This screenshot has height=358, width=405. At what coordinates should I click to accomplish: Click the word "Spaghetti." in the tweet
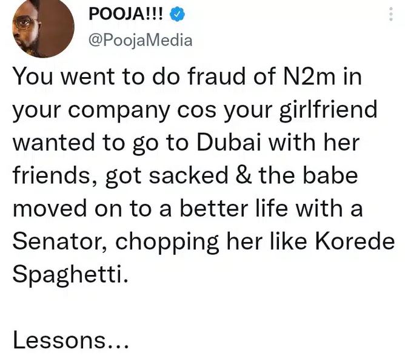(x=70, y=275)
